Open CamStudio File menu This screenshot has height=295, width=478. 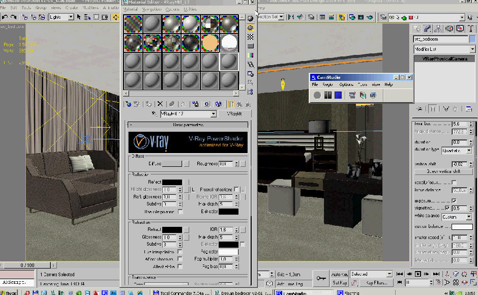(315, 84)
